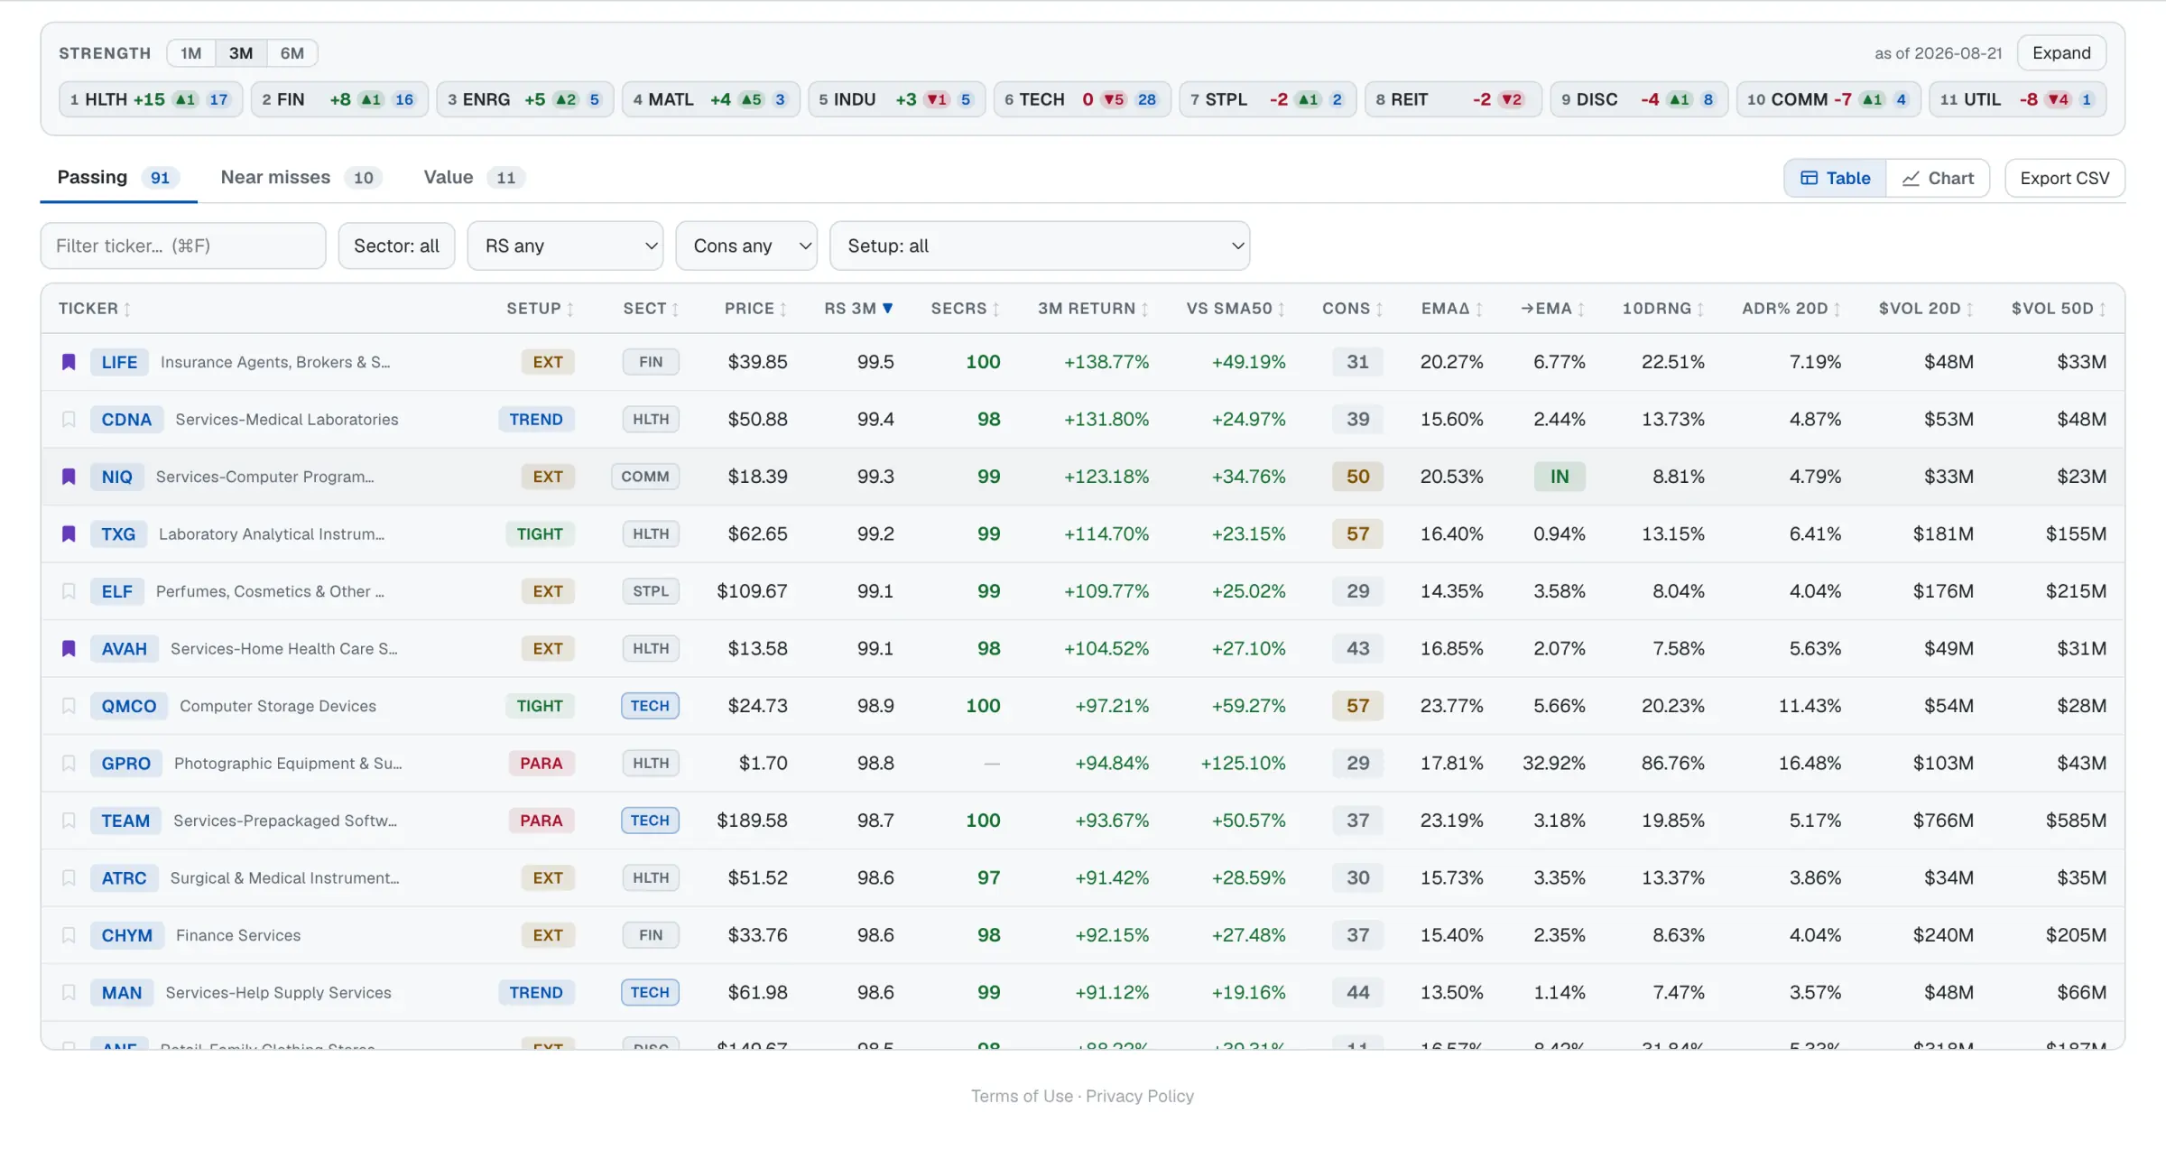Export the table as CSV
This screenshot has width=2166, height=1150.
tap(2065, 178)
